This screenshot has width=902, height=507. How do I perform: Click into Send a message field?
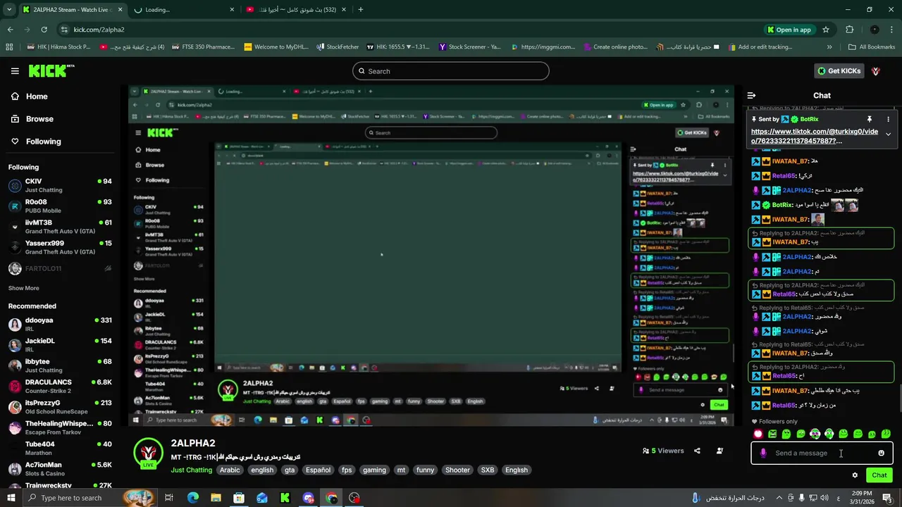pos(822,453)
